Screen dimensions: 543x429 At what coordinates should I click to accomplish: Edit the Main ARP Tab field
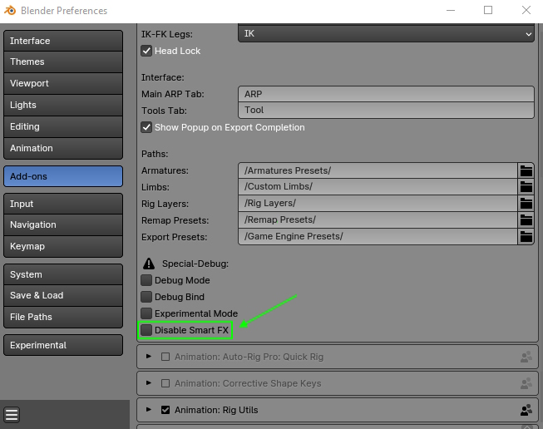[x=386, y=94]
